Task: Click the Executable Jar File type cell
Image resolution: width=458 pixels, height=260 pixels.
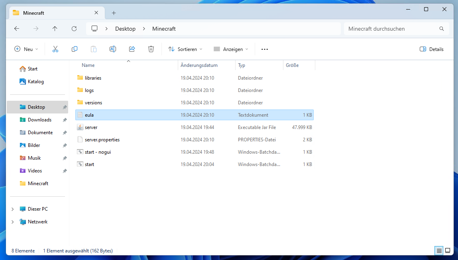Action: pyautogui.click(x=257, y=127)
